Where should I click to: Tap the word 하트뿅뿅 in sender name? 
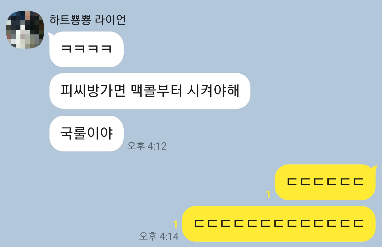70,20
